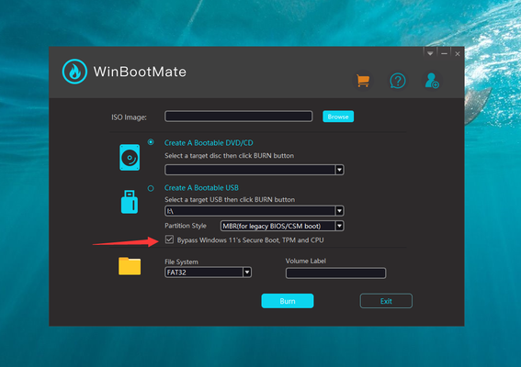Image resolution: width=521 pixels, height=367 pixels.
Task: Open the File System FAT32 dropdown
Action: (x=247, y=272)
